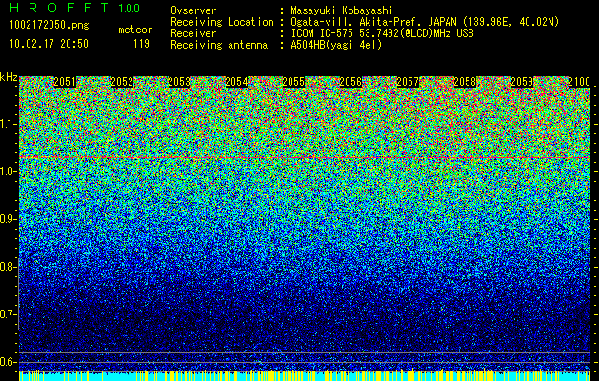Click the 2100 time marker
The height and width of the screenshot is (381, 599).
tap(579, 81)
